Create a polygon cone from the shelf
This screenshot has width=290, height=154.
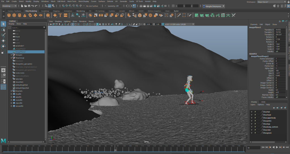pos(25,15)
